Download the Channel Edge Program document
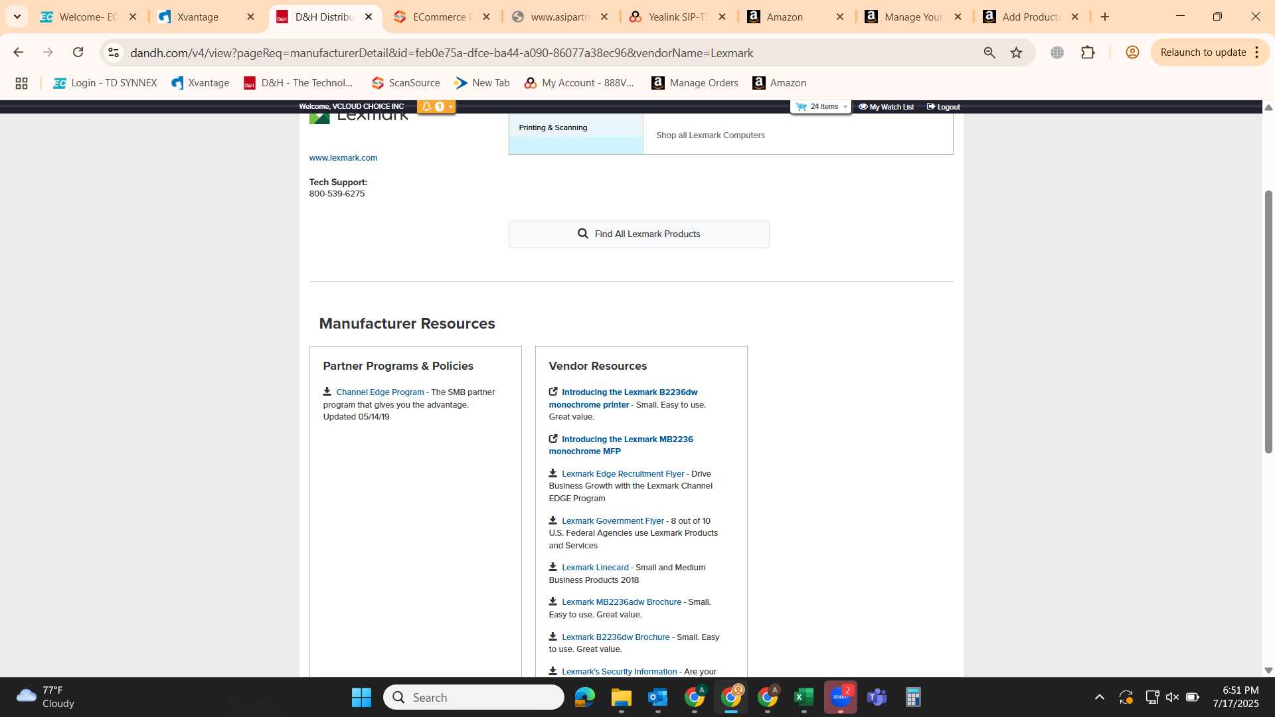1275x717 pixels. [x=380, y=392]
